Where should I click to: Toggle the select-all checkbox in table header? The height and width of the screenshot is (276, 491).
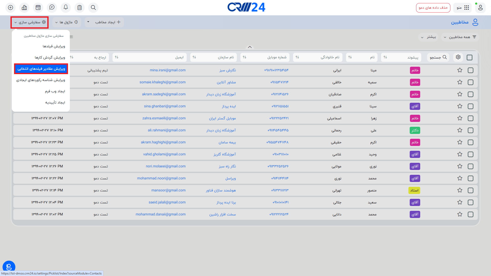pyautogui.click(x=470, y=57)
